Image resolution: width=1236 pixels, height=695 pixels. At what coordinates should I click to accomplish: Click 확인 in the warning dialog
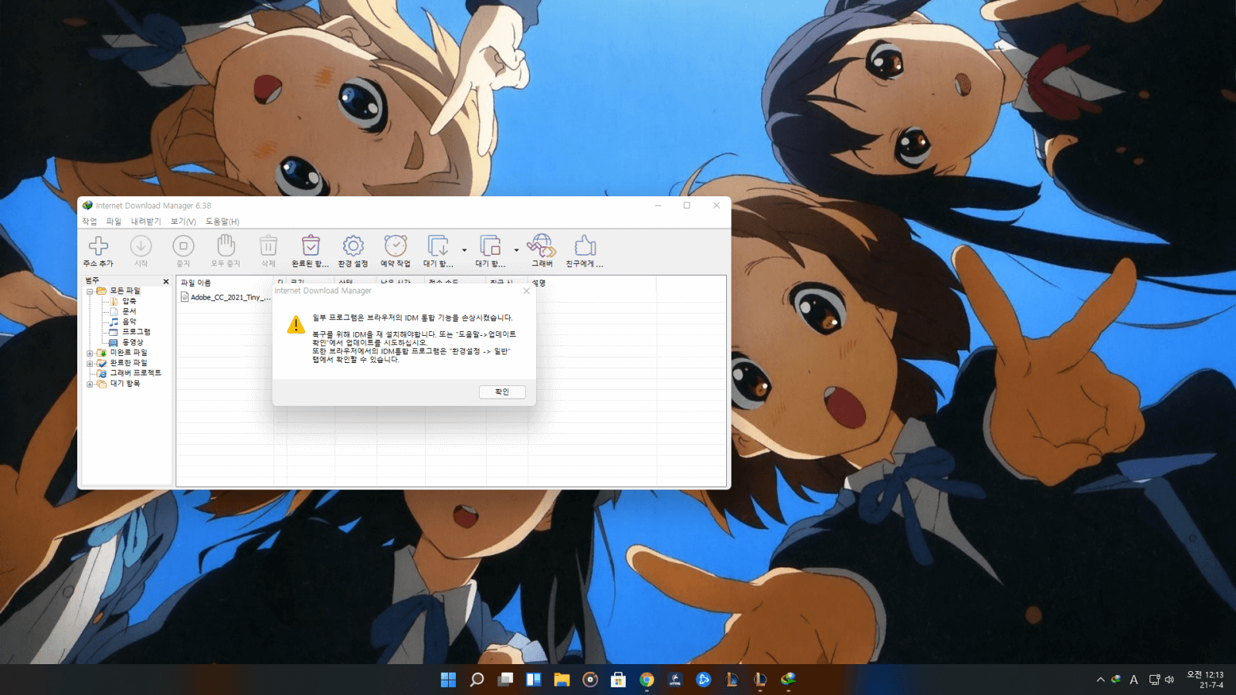pos(502,392)
